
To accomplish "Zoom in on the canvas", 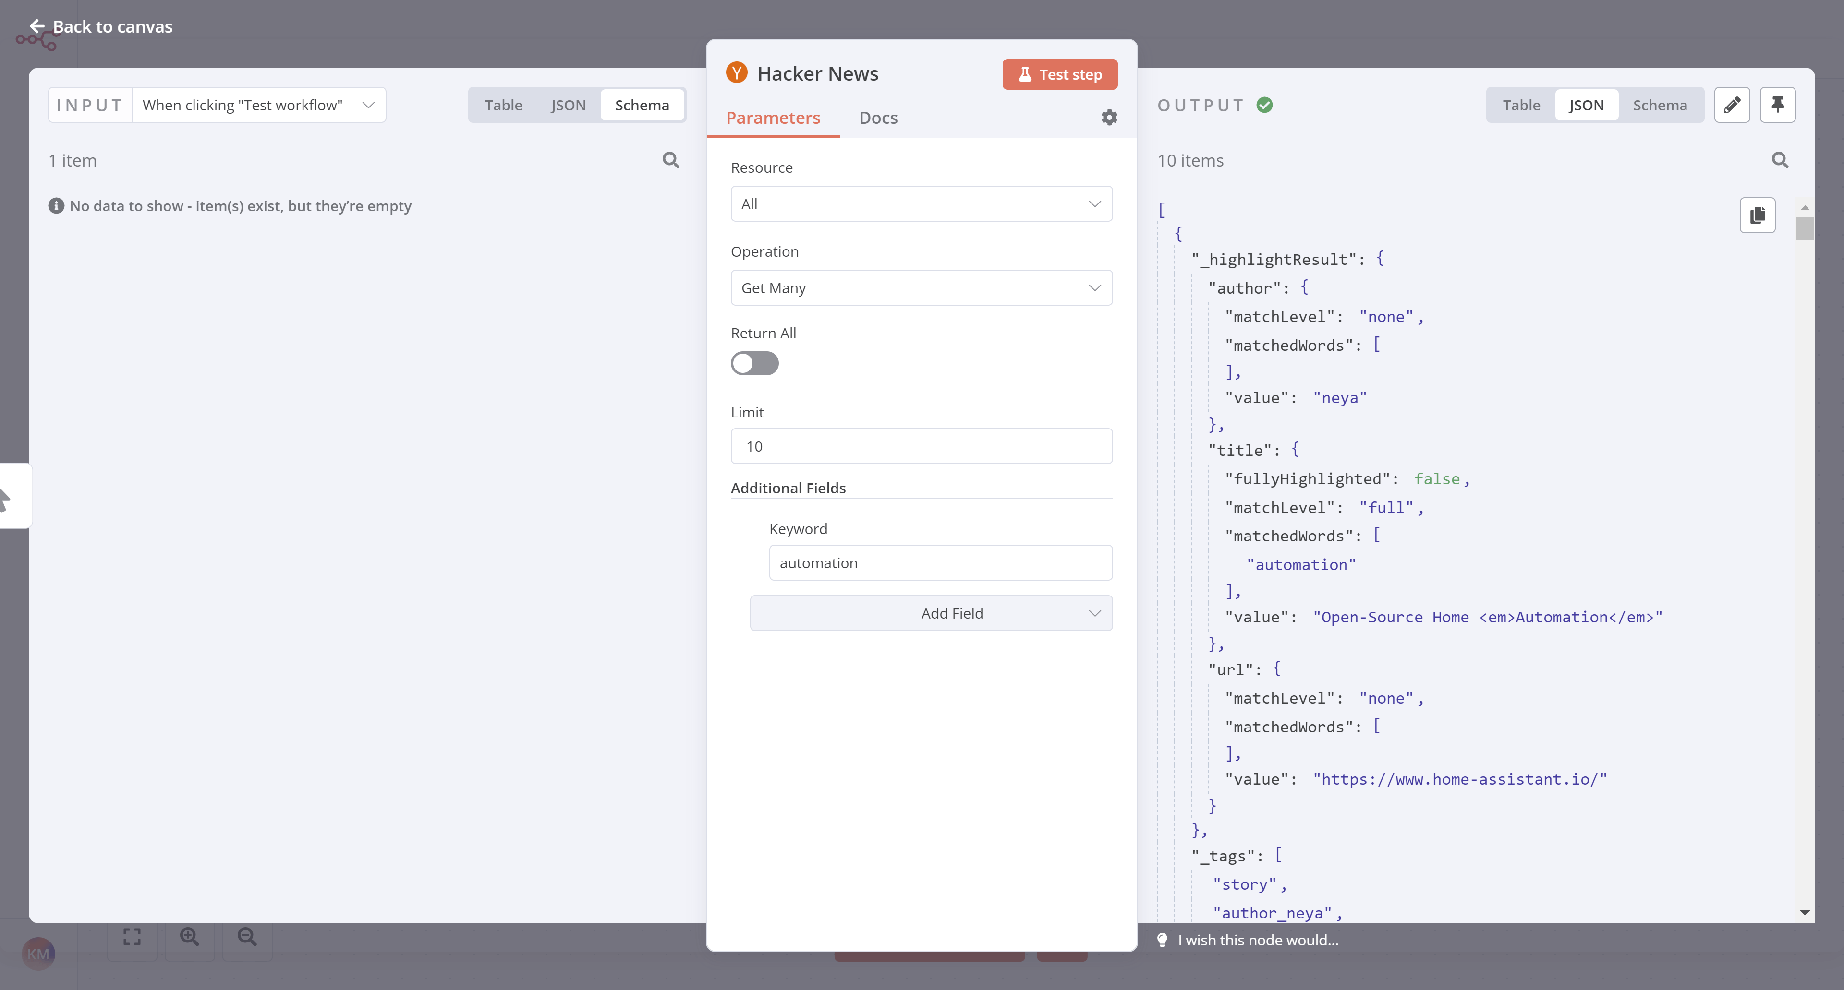I will click(189, 936).
